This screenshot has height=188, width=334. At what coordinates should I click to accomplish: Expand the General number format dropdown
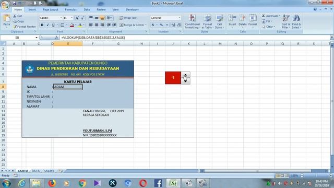coord(180,18)
